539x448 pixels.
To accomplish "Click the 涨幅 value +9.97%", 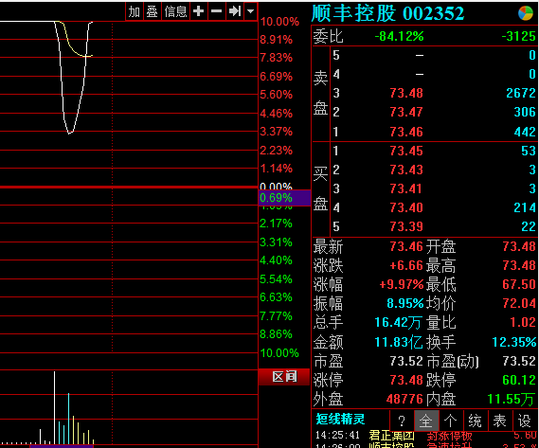I will pyautogui.click(x=402, y=285).
